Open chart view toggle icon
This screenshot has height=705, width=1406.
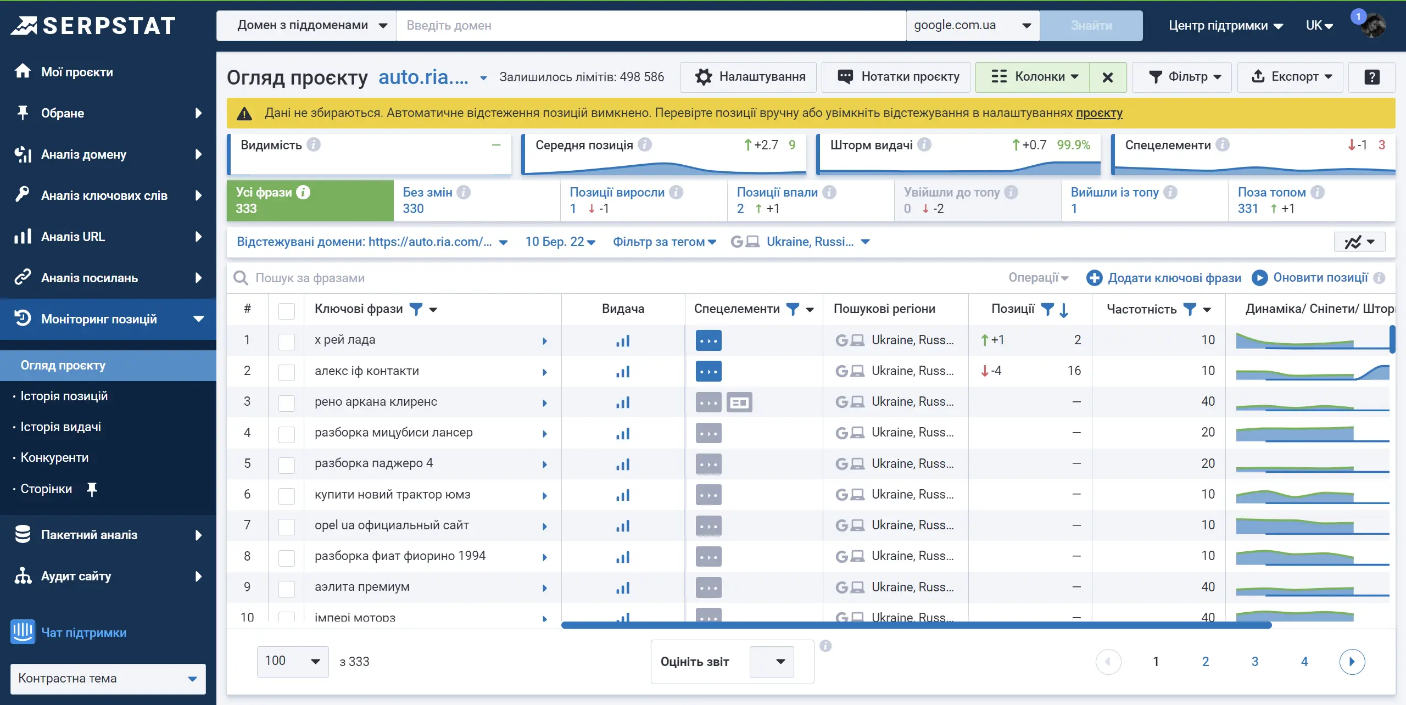click(x=1359, y=242)
